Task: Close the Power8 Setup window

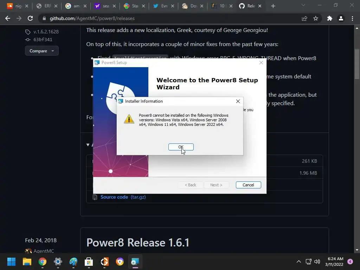Action: [x=261, y=63]
